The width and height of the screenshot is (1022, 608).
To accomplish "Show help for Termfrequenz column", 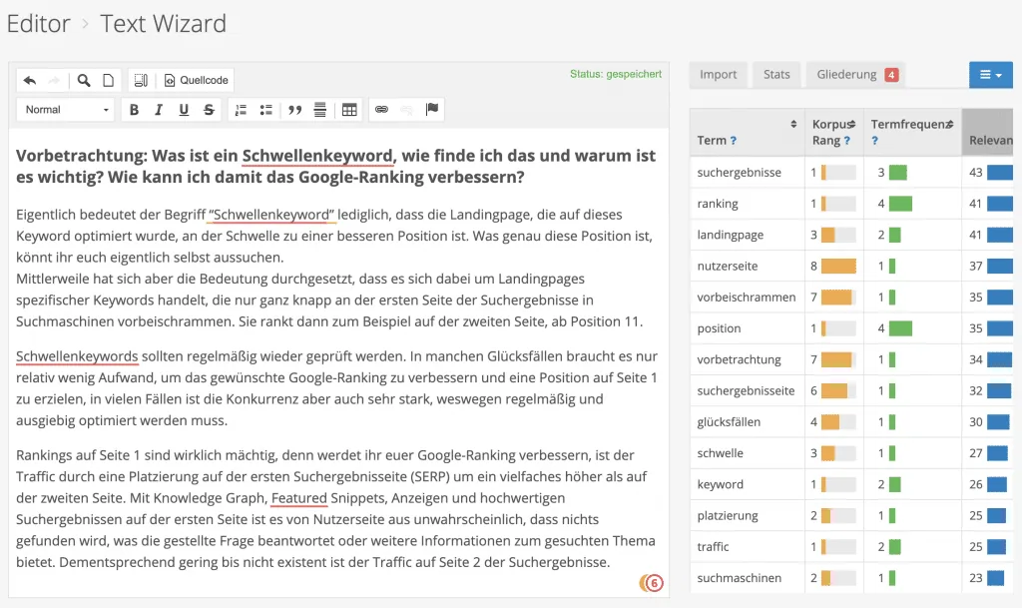I will tap(874, 140).
